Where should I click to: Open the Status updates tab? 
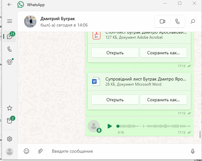10,62
